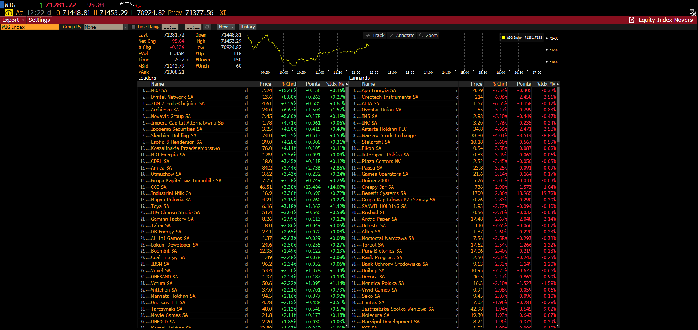The width and height of the screenshot is (698, 330).
Task: Expand the News dropdown
Action: tap(226, 27)
